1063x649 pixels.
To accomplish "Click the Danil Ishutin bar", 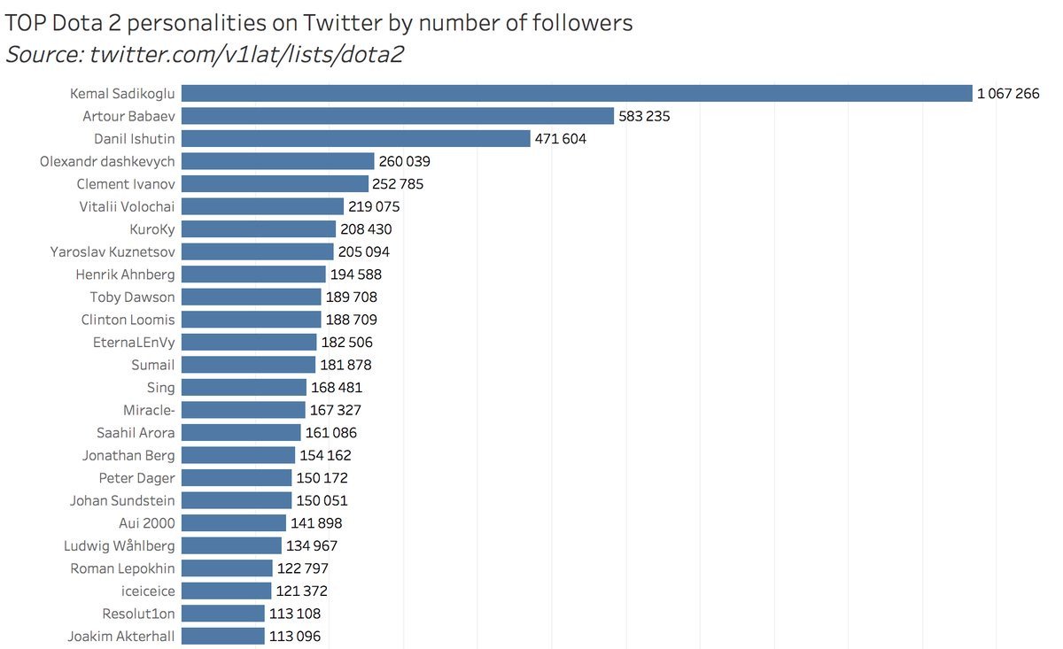I will point(356,138).
